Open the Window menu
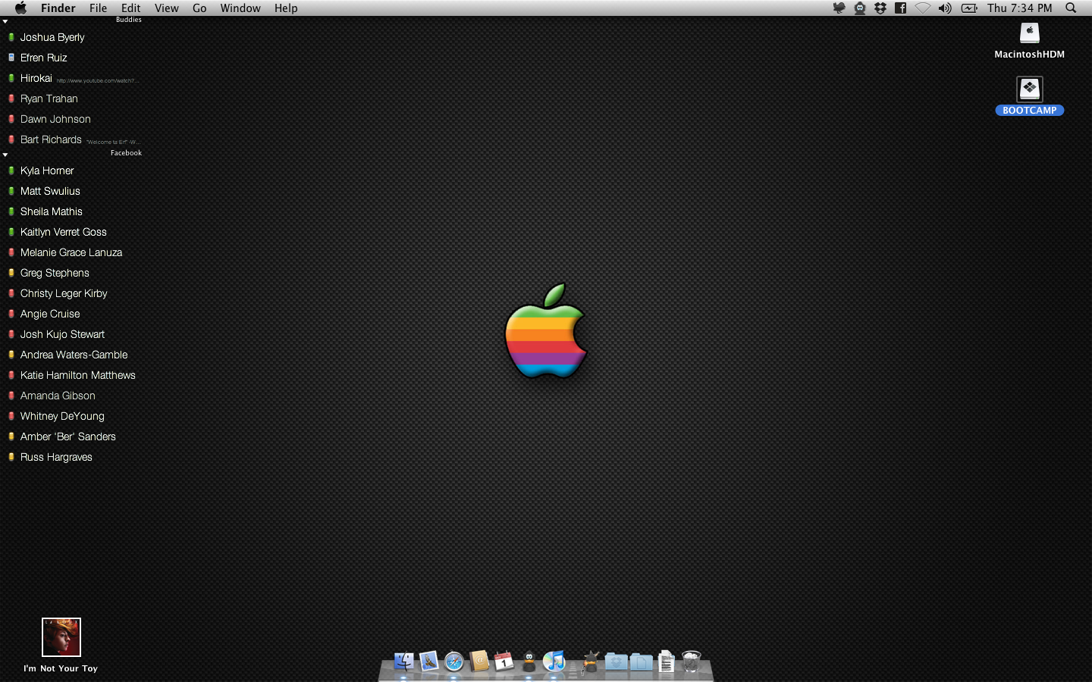 pyautogui.click(x=240, y=8)
